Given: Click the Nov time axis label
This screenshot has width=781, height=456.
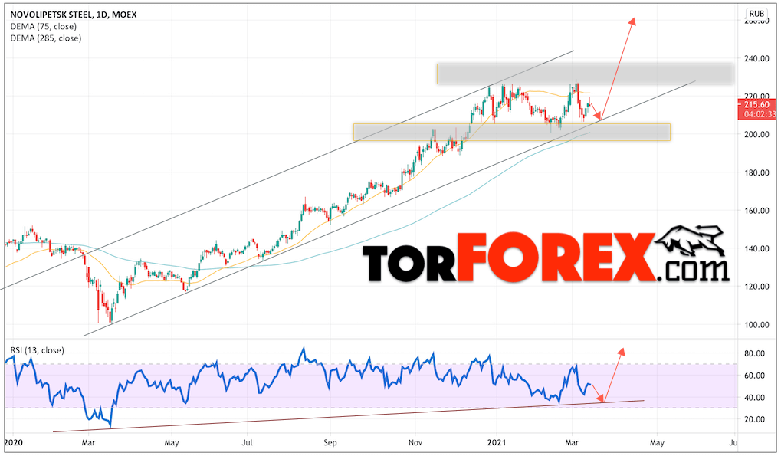Looking at the screenshot, I should click(x=415, y=442).
